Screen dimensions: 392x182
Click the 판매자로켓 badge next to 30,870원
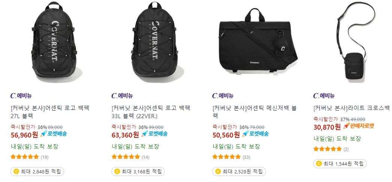[x=358, y=126]
